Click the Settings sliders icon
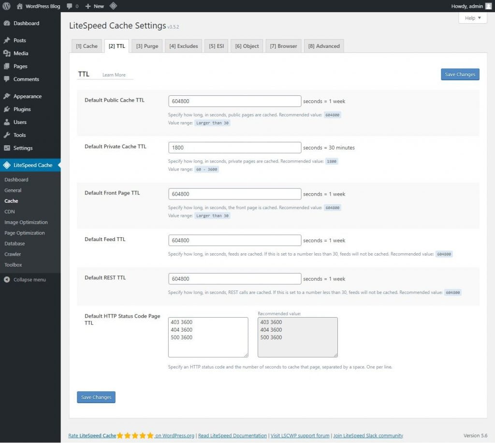Image resolution: width=495 pixels, height=443 pixels. point(7,148)
